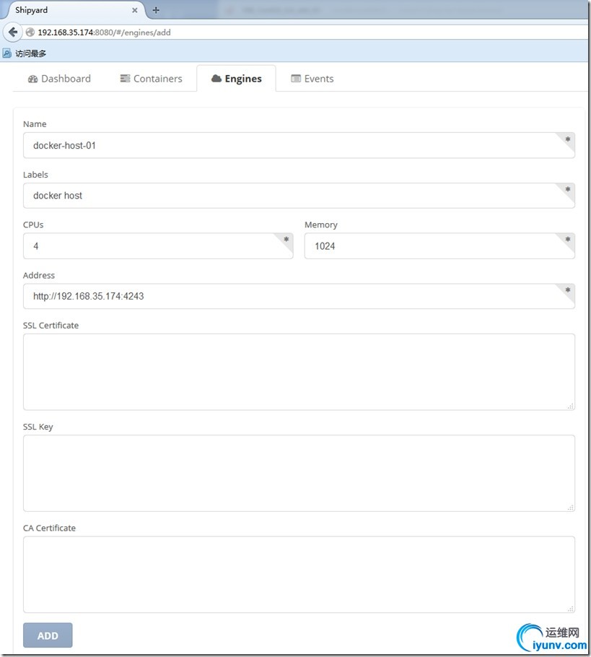Image resolution: width=591 pixels, height=657 pixels.
Task: Click the required asterisk in the Name field
Action: click(x=567, y=139)
